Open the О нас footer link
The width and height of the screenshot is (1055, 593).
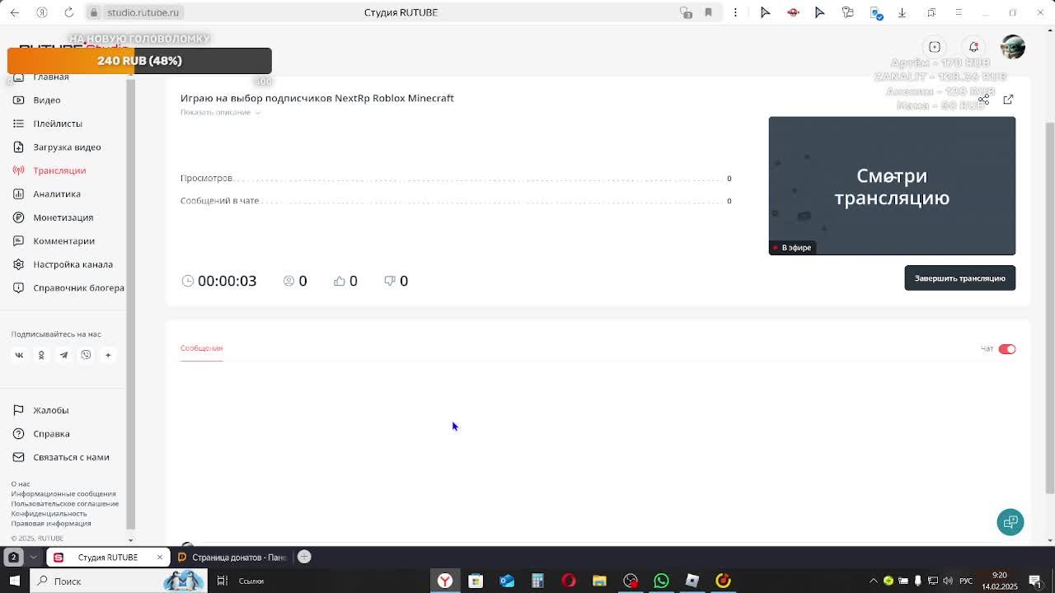click(x=21, y=484)
